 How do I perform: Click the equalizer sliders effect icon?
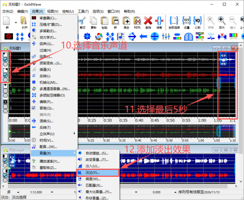166,37
